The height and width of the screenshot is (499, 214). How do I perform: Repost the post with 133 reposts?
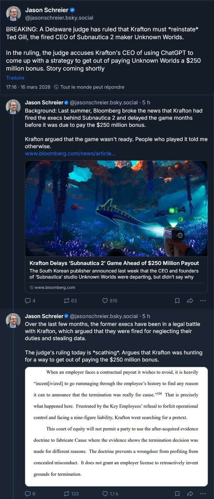[x=66, y=494]
